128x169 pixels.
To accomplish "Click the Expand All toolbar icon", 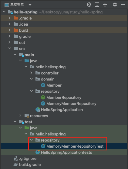I will pos(97,5).
